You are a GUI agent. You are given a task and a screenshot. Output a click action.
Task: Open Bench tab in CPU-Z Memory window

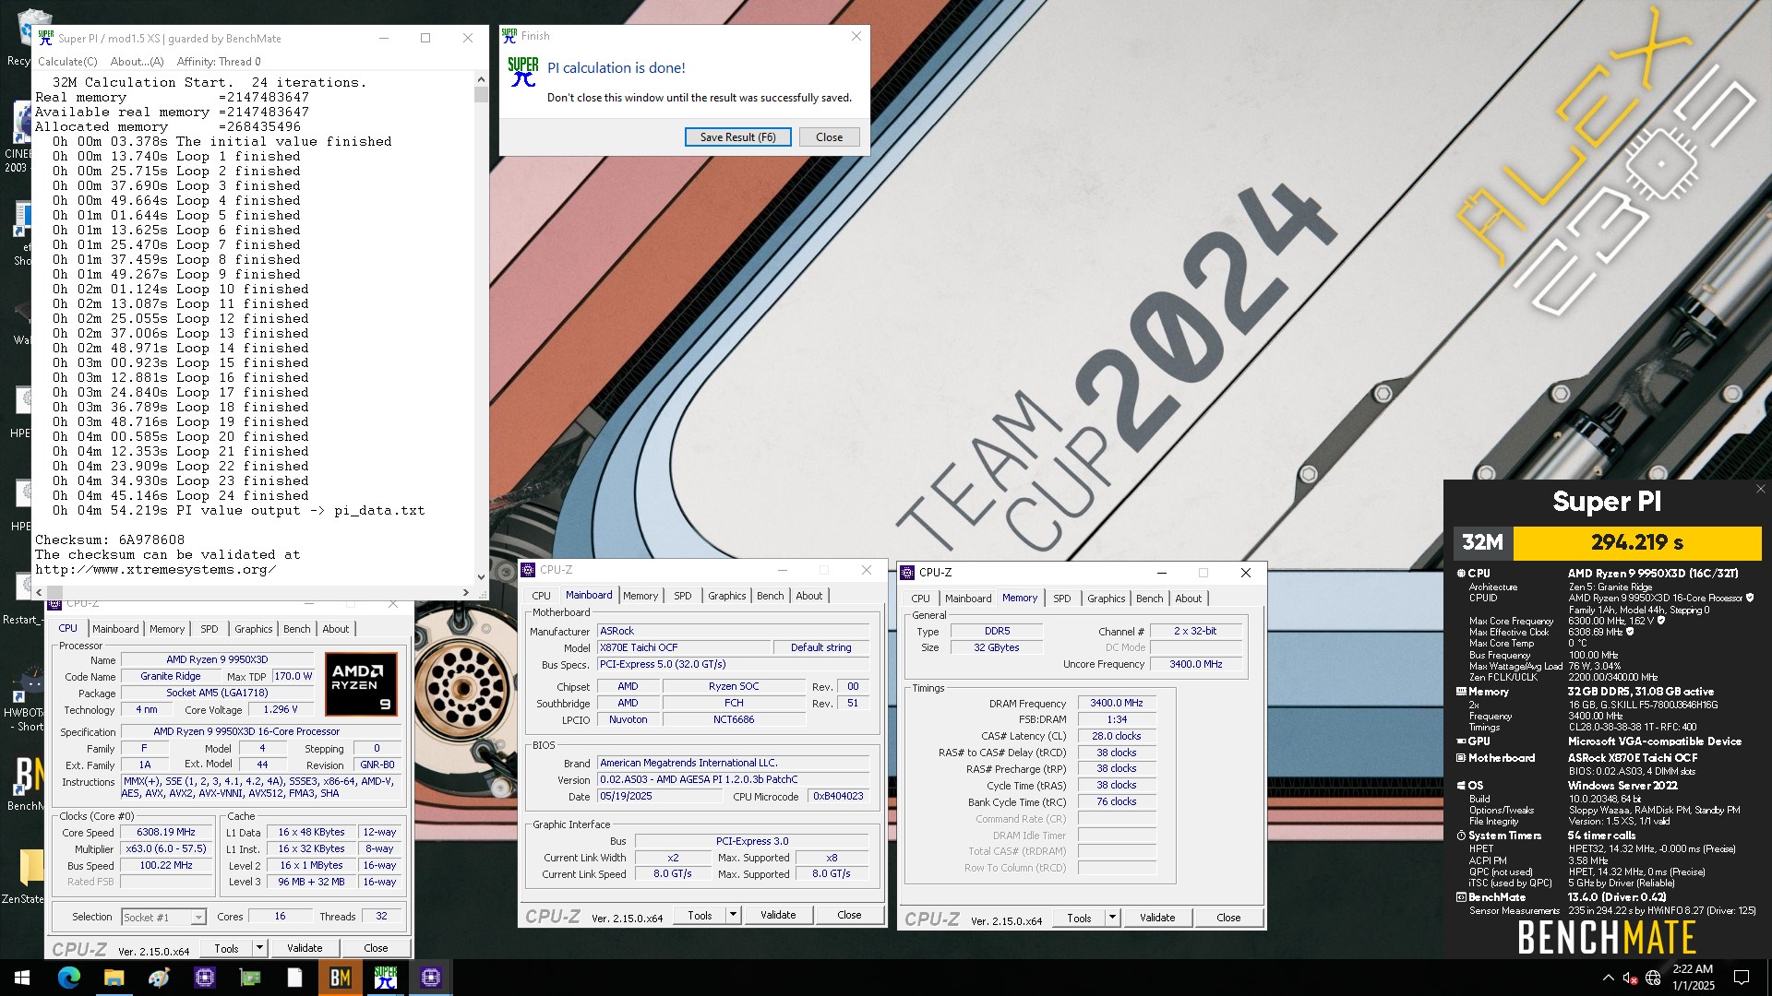click(1149, 599)
